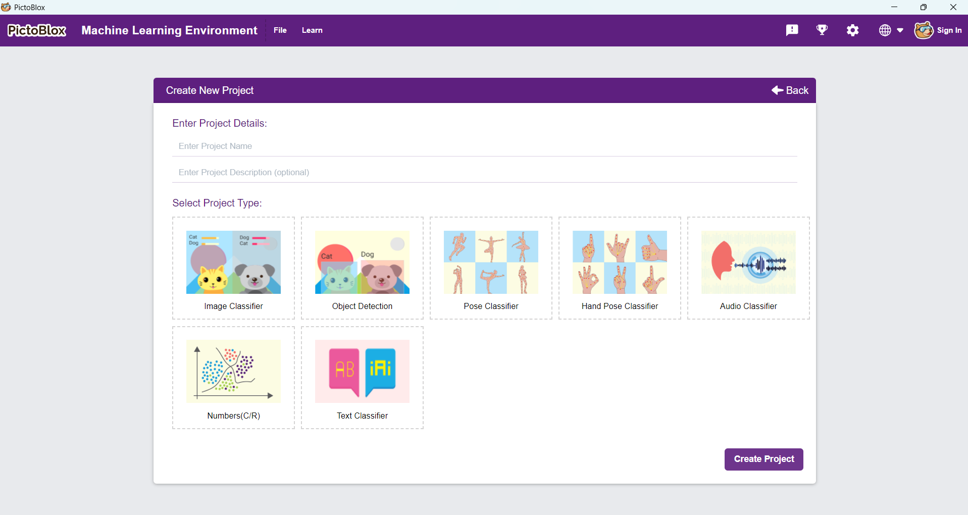
Task: Focus the Project Description field
Action: pos(485,172)
